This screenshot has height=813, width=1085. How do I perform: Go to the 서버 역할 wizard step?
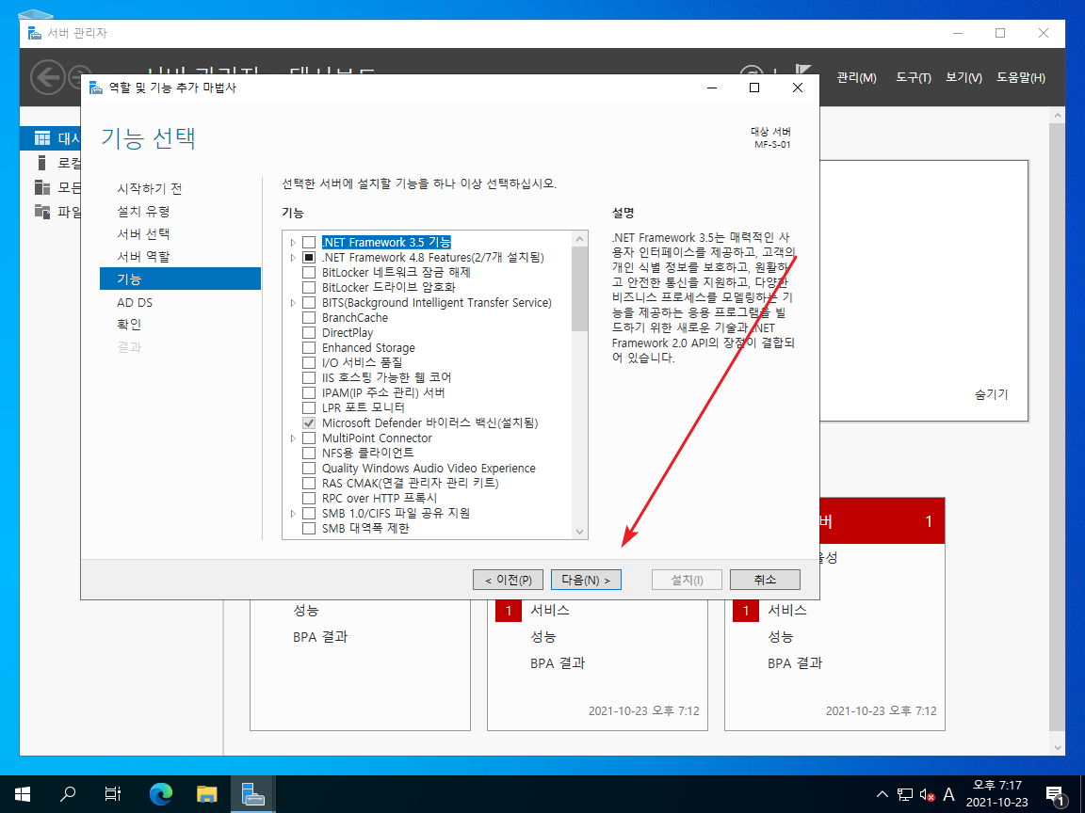(x=143, y=257)
